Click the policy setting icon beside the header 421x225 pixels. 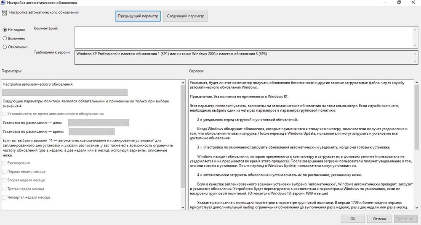tap(4, 13)
